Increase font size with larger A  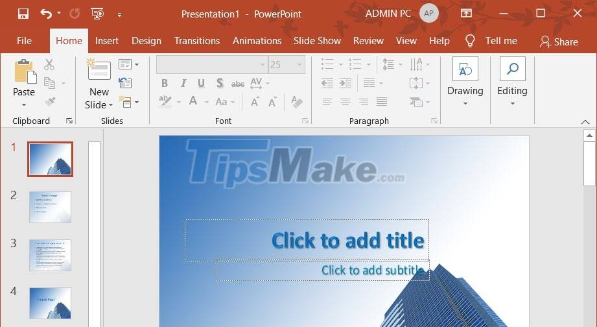(x=255, y=102)
